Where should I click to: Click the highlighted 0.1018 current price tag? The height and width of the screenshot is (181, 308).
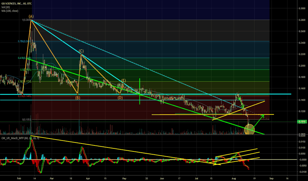click(x=302, y=122)
